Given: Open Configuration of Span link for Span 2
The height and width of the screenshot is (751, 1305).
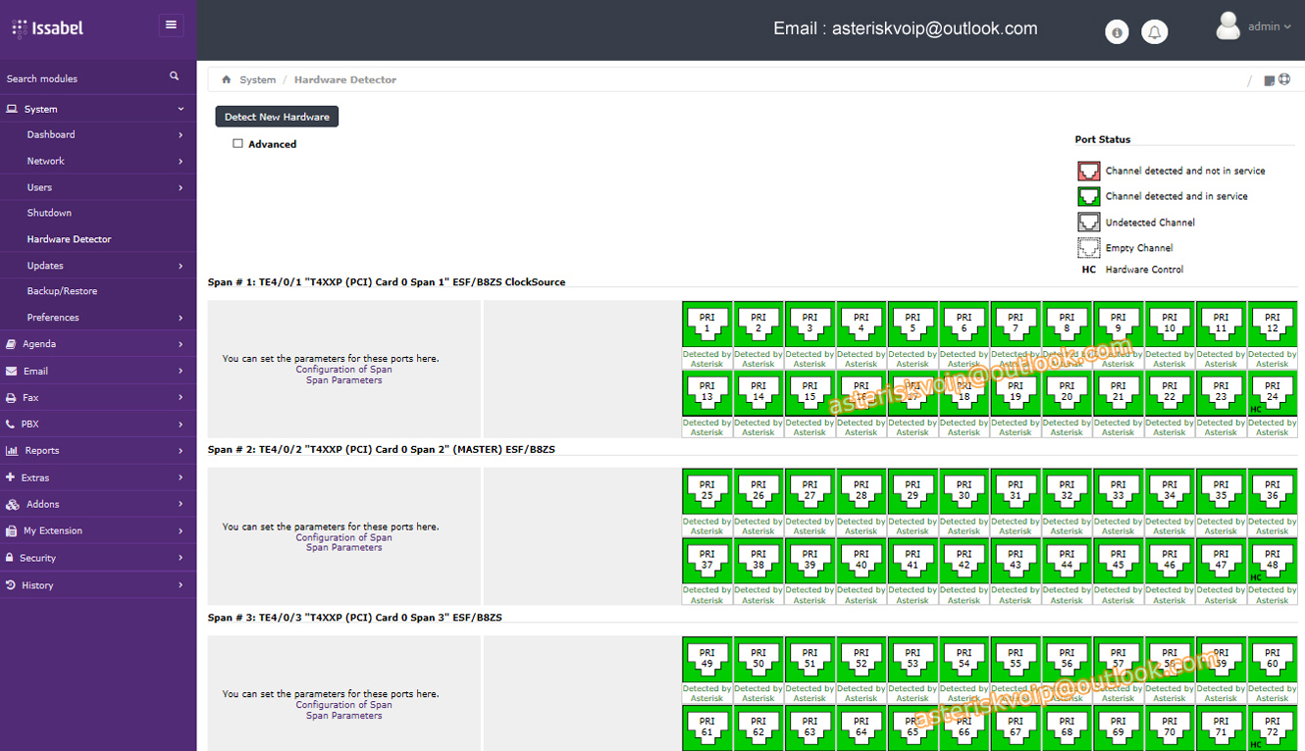Looking at the screenshot, I should (343, 537).
